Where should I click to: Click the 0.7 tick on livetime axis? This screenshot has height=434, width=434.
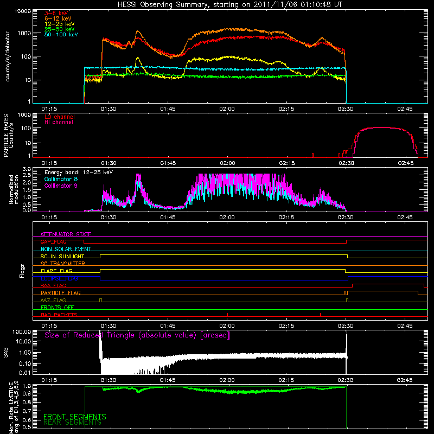(27, 411)
